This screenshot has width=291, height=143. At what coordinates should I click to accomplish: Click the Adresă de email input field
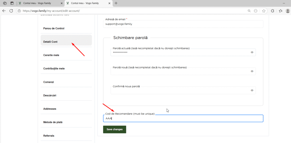pos(183,24)
